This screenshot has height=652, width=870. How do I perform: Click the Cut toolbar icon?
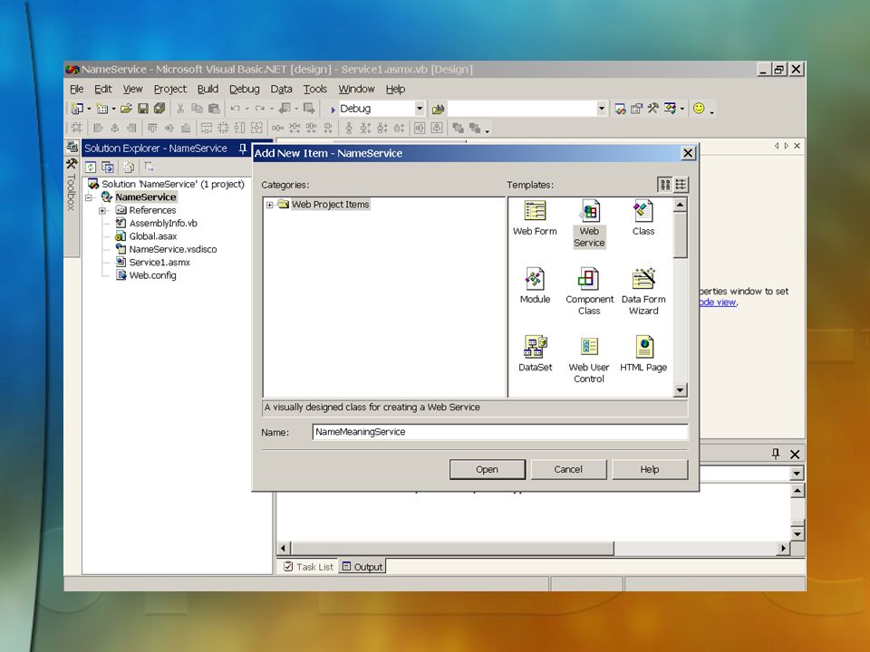point(180,109)
